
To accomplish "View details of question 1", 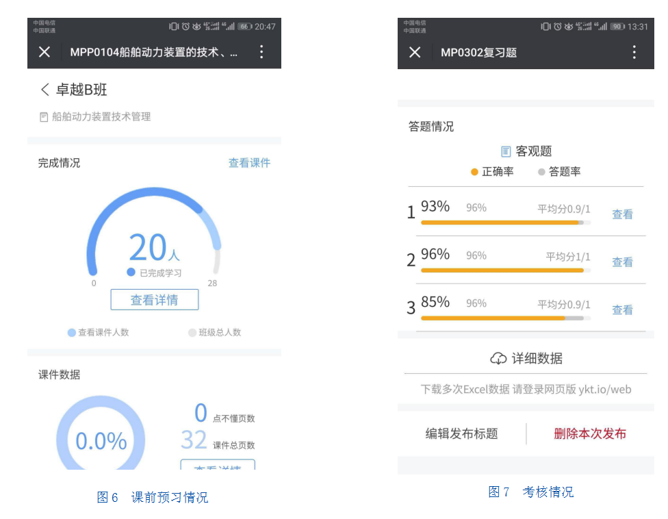I will click(x=622, y=214).
